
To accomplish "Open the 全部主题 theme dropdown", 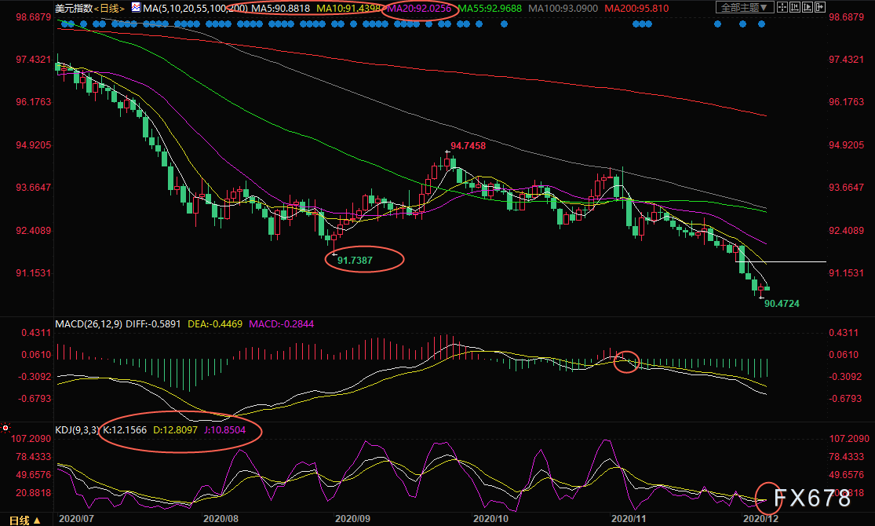I will click(x=746, y=8).
